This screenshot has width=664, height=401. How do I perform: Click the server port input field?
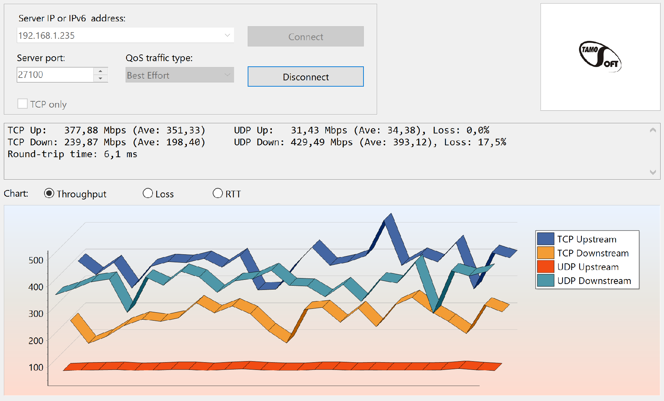coord(55,75)
